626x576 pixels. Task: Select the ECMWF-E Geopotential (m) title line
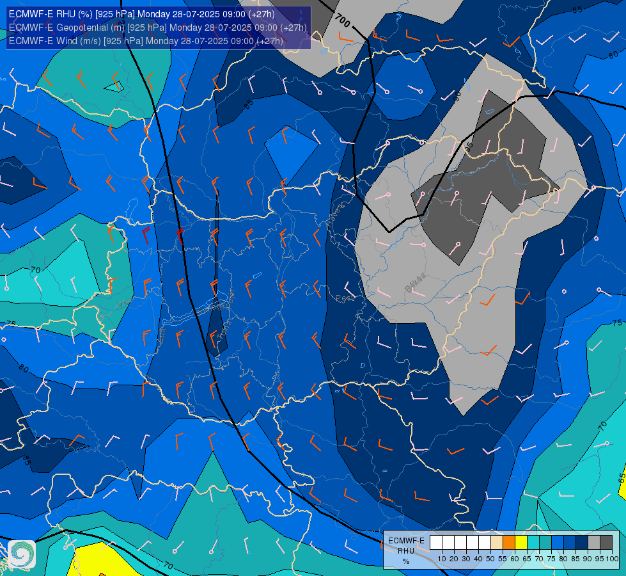point(158,28)
